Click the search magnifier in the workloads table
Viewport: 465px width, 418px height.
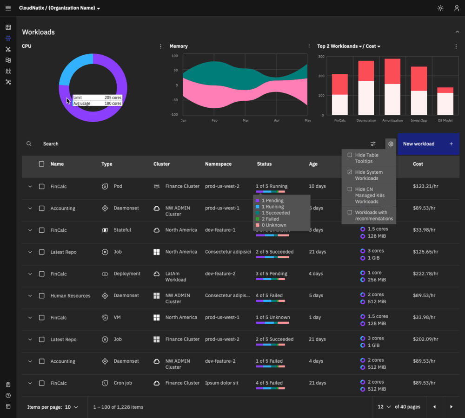point(29,144)
